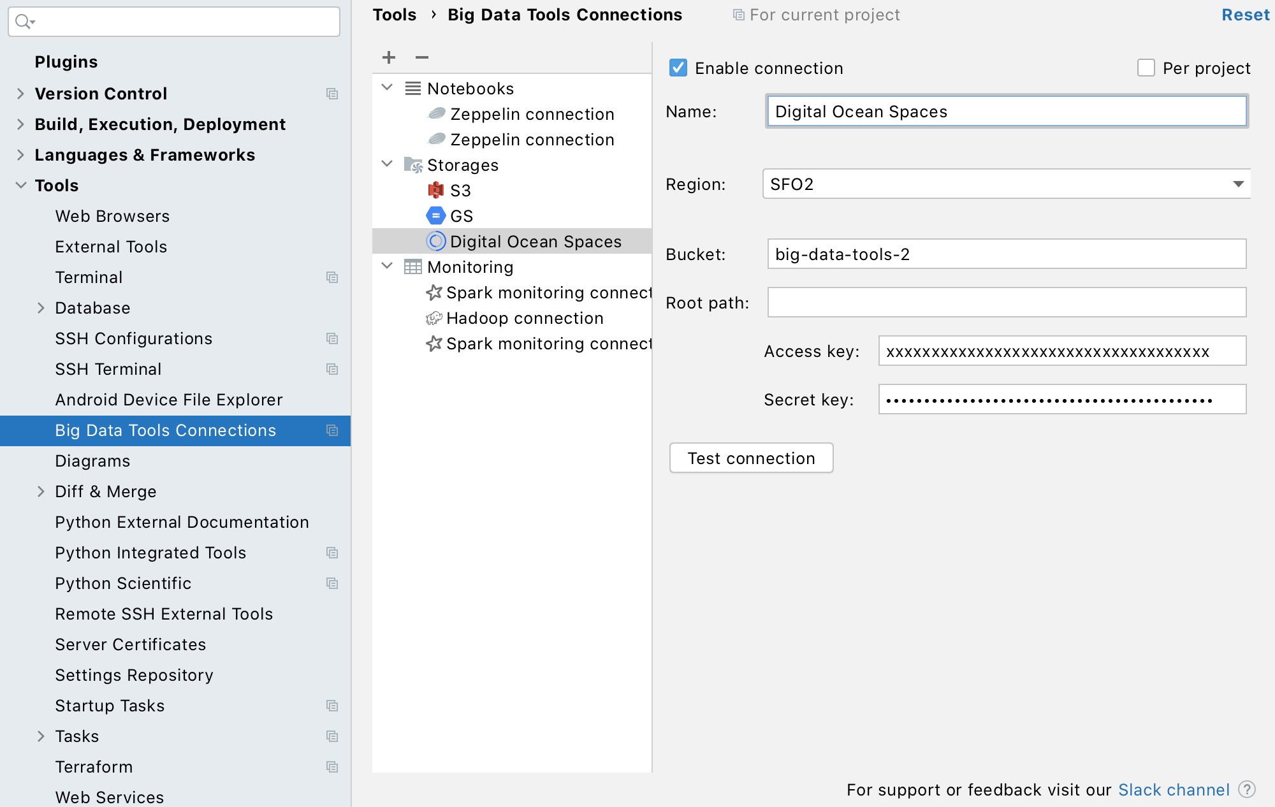The height and width of the screenshot is (807, 1275).
Task: Remove the selected connection with the minus icon
Action: pyautogui.click(x=422, y=57)
